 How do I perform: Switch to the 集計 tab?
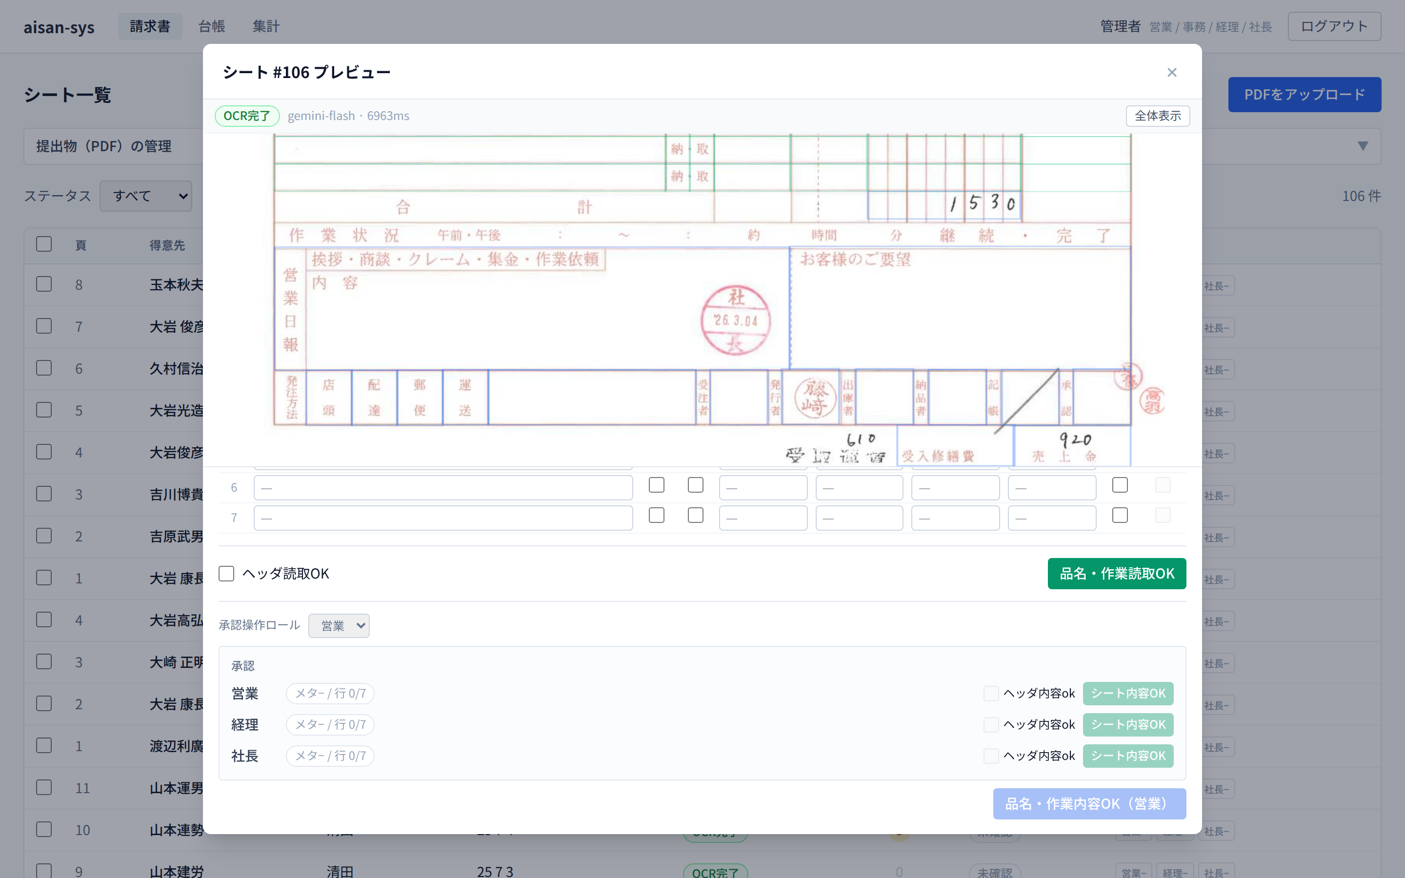pyautogui.click(x=266, y=26)
